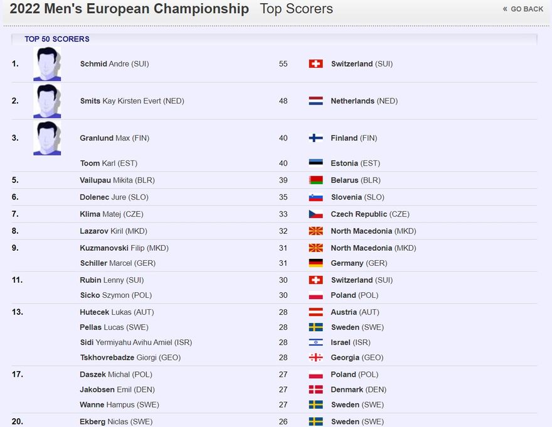Click the Czech Republic flag icon
The width and height of the screenshot is (552, 427).
pos(316,214)
